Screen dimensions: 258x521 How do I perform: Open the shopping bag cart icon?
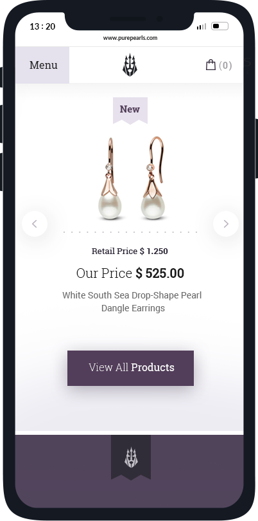[x=211, y=65]
